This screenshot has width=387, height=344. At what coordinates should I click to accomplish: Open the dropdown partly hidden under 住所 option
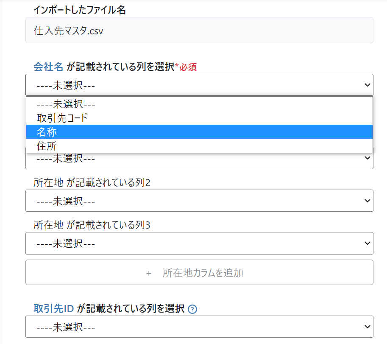point(199,160)
